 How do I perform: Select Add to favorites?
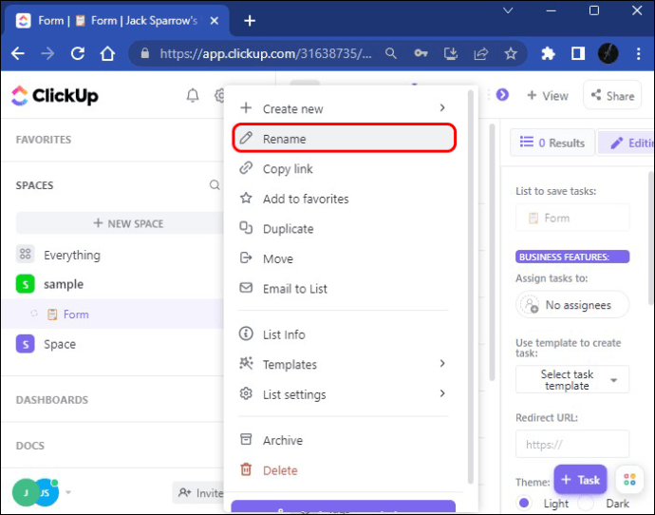(x=344, y=199)
